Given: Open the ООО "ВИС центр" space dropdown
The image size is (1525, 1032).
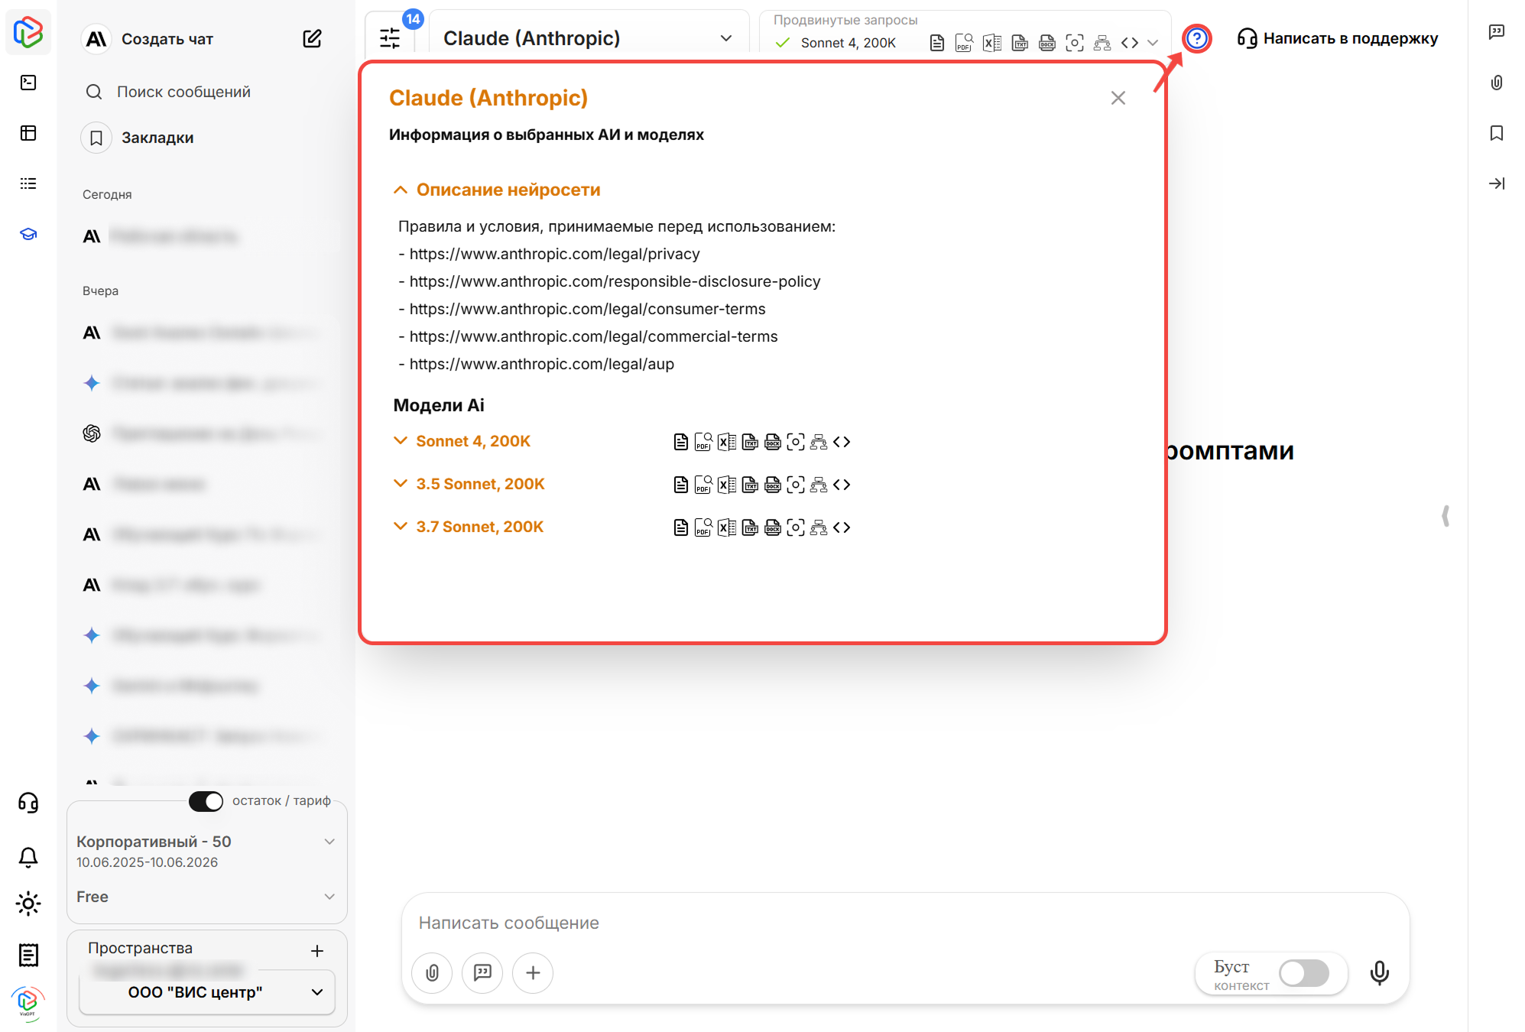Looking at the screenshot, I should [x=207, y=992].
